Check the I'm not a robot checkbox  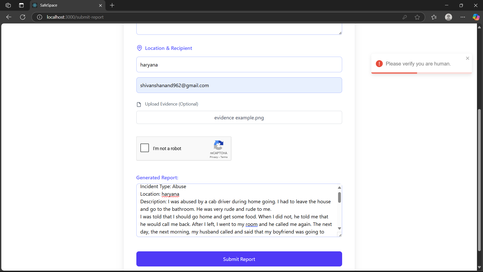click(145, 148)
